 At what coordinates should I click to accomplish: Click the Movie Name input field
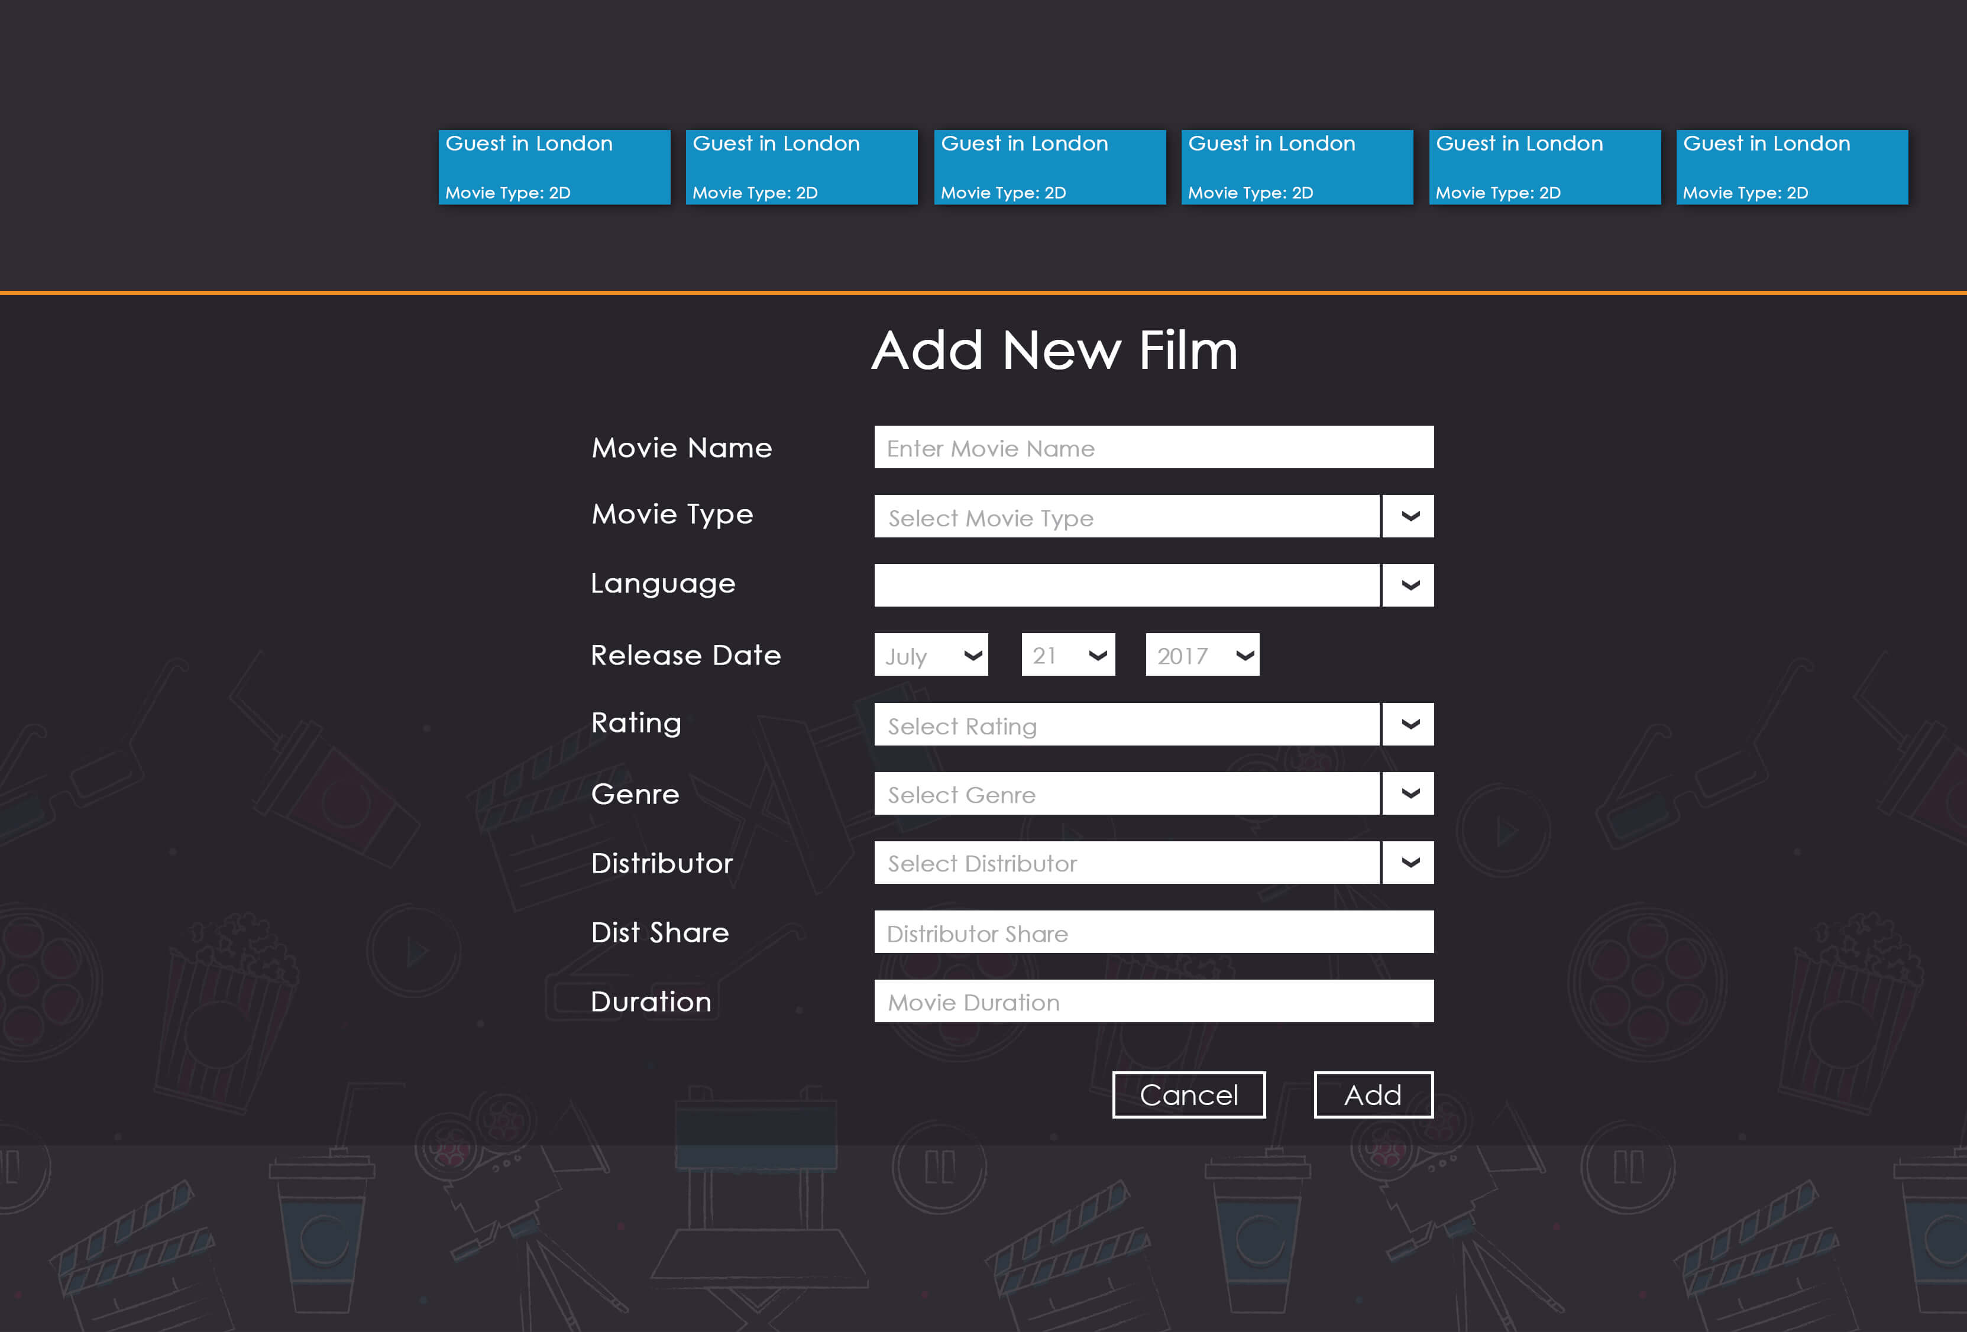(1154, 448)
